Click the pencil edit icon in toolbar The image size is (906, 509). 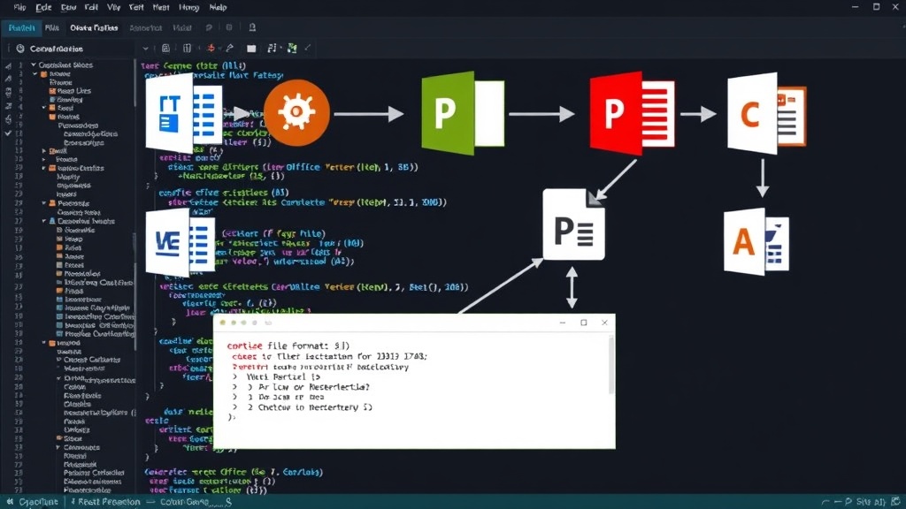click(x=230, y=49)
